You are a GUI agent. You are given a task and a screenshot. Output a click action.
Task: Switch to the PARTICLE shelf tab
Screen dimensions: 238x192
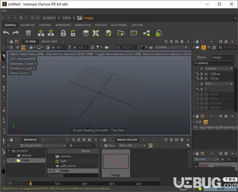coord(101,25)
